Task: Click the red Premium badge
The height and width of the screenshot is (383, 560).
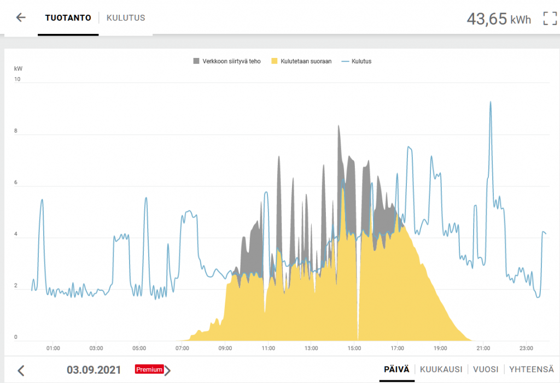Action: [x=149, y=369]
